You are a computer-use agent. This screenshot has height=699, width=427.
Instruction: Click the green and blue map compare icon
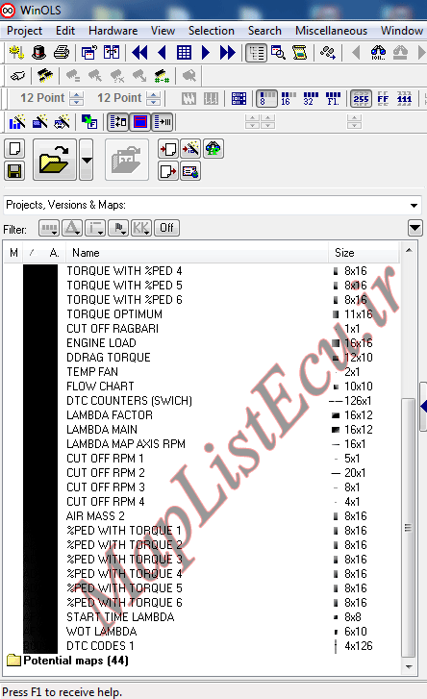[x=89, y=122]
